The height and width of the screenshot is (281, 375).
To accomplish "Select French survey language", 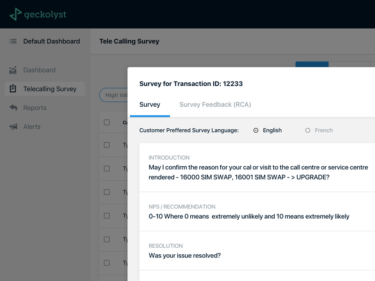I will tap(308, 130).
